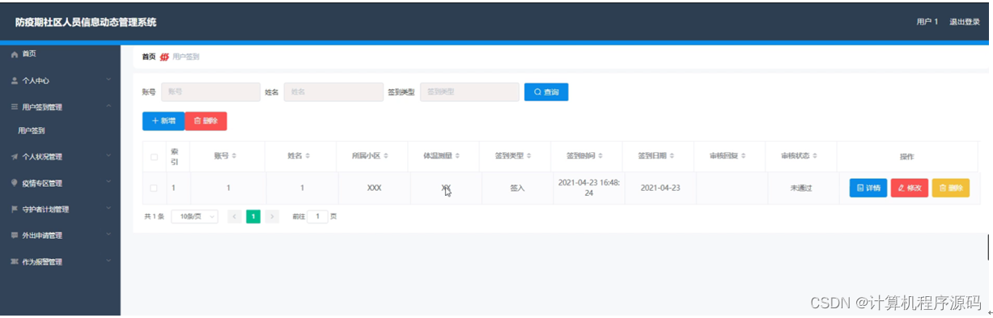Focus the 账号 search input field
The height and width of the screenshot is (318, 993).
(x=210, y=92)
